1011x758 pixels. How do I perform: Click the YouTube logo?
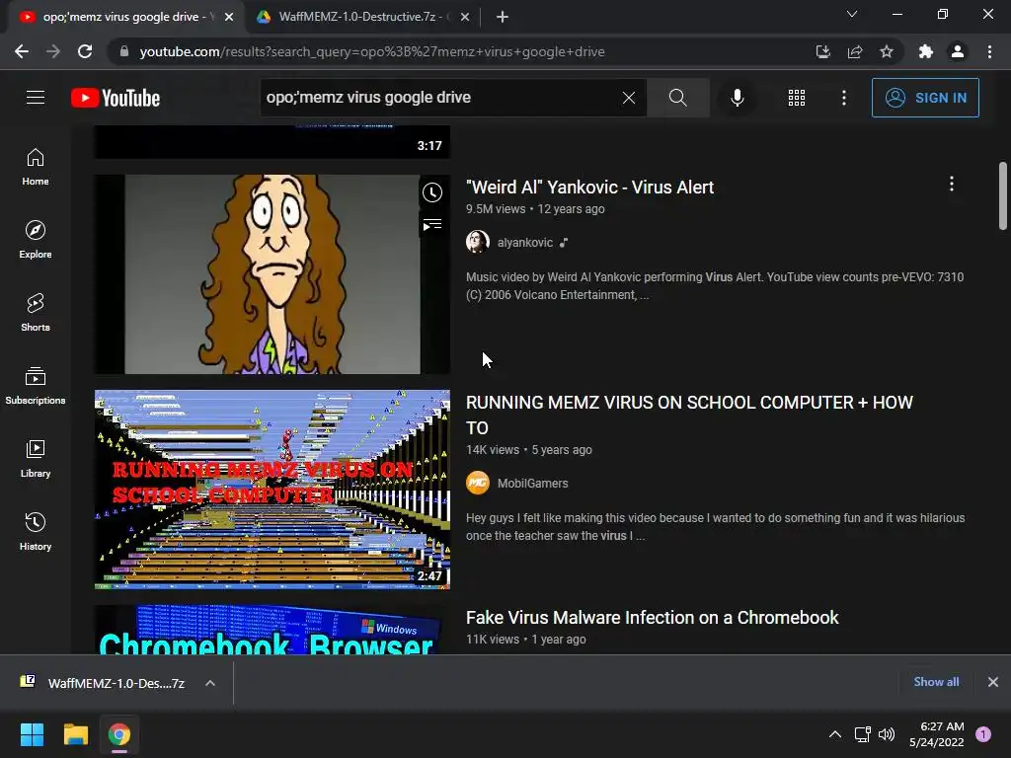[x=116, y=98]
